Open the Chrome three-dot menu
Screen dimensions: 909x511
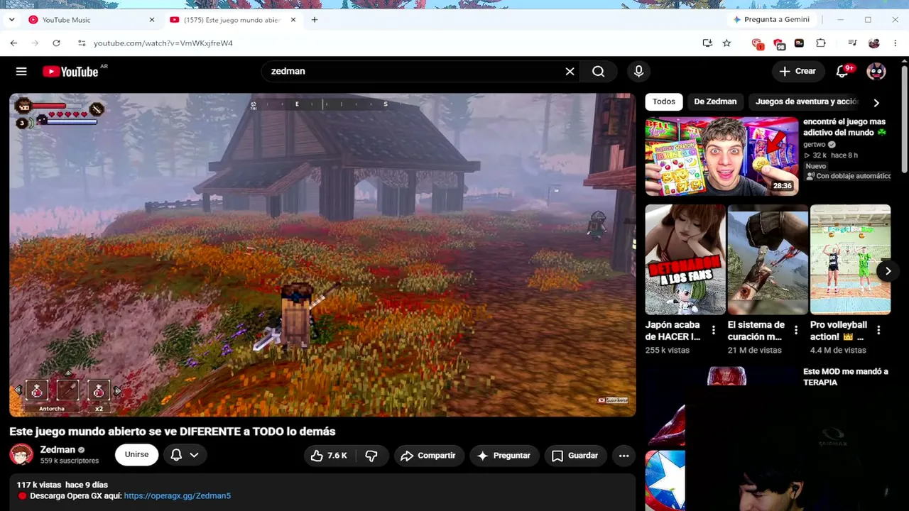[x=896, y=43]
